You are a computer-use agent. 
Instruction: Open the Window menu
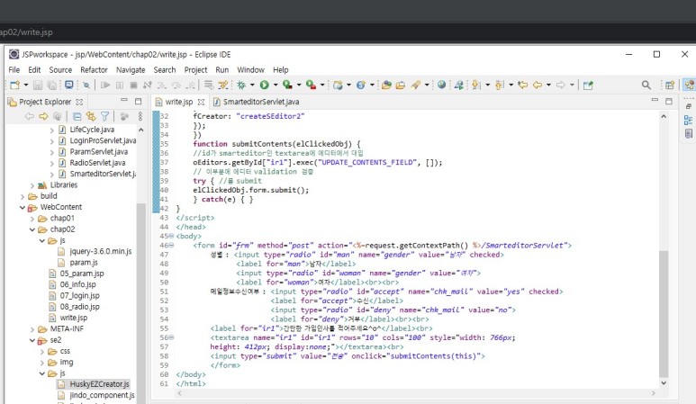(x=250, y=69)
